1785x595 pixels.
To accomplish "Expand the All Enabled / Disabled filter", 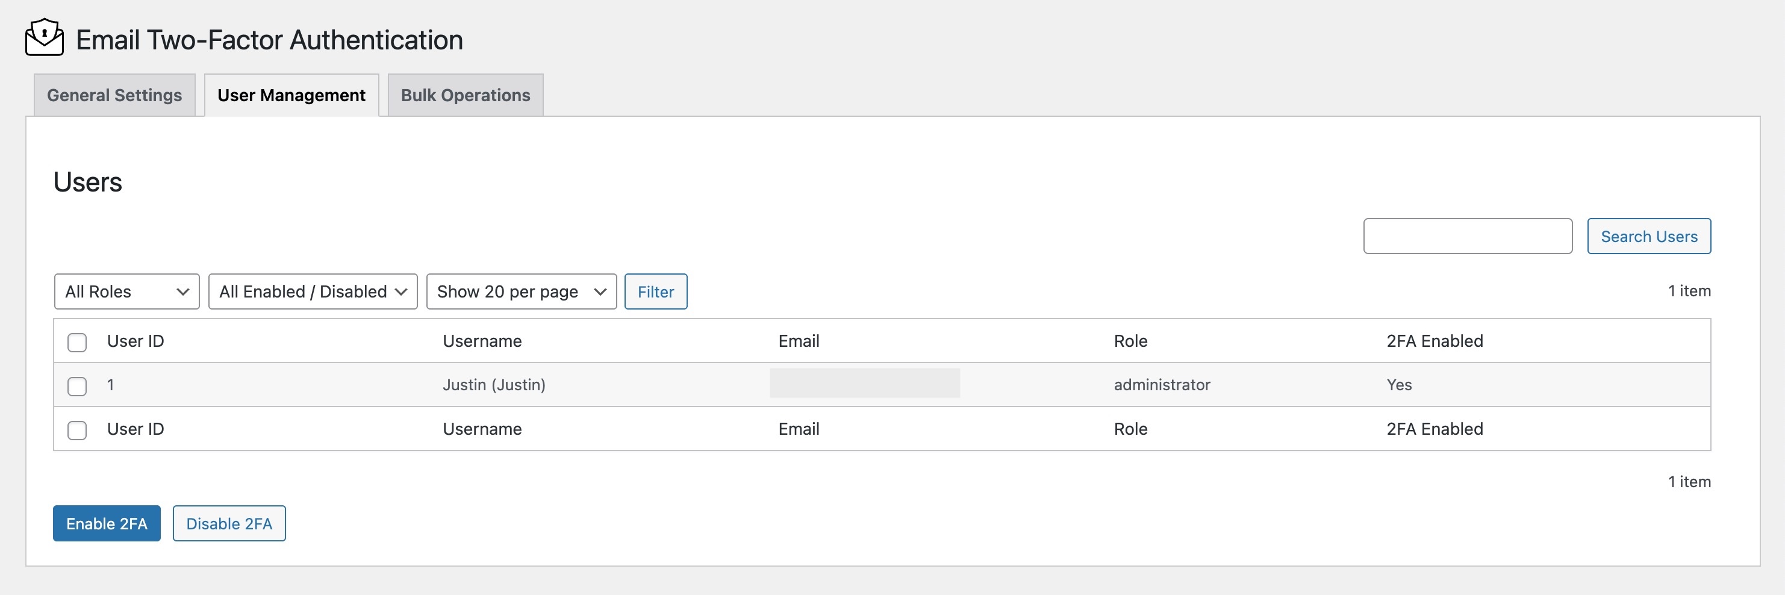I will 313,291.
